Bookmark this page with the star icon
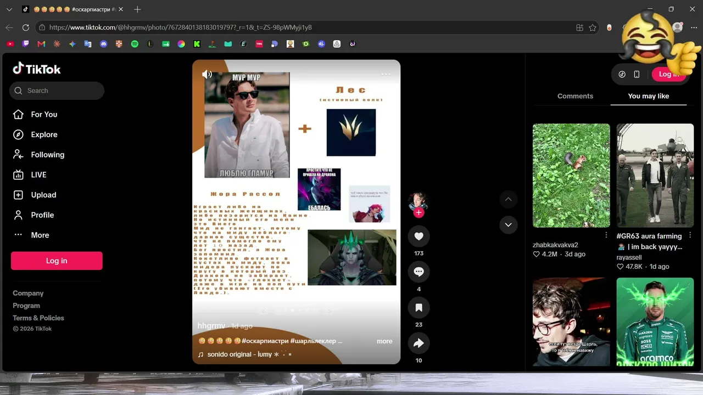 coord(593,27)
